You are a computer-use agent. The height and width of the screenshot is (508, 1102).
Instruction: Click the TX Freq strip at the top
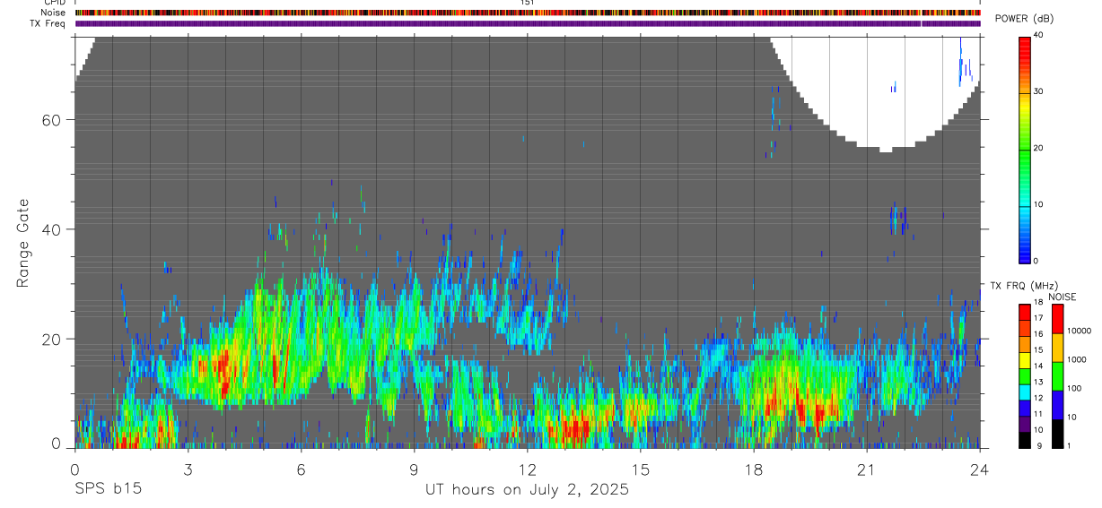click(528, 23)
